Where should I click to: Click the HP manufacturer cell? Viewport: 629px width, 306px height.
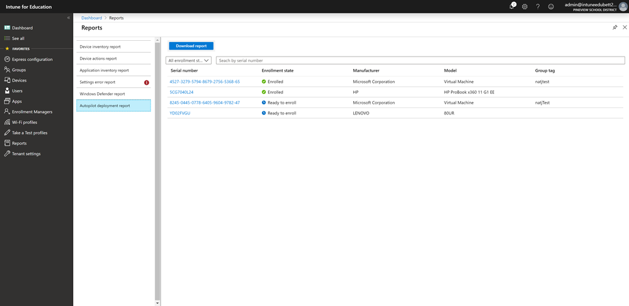click(355, 92)
